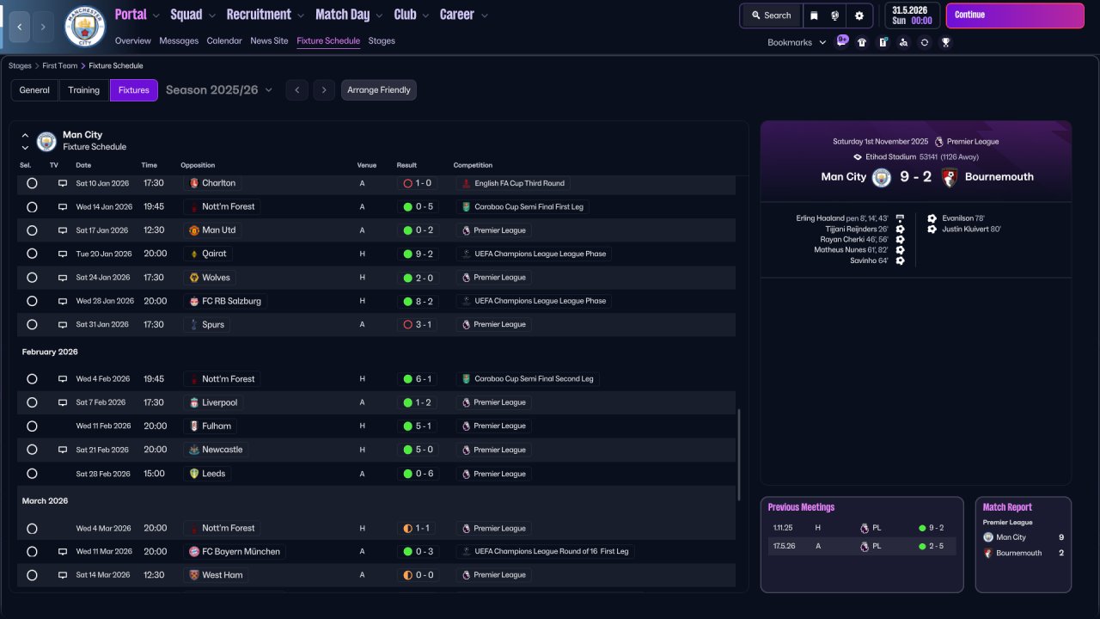This screenshot has height=619, width=1100.
Task: Switch to the Overview tab
Action: 132,40
